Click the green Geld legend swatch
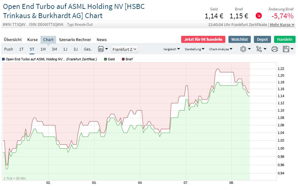The width and height of the screenshot is (298, 190). [x=105, y=59]
